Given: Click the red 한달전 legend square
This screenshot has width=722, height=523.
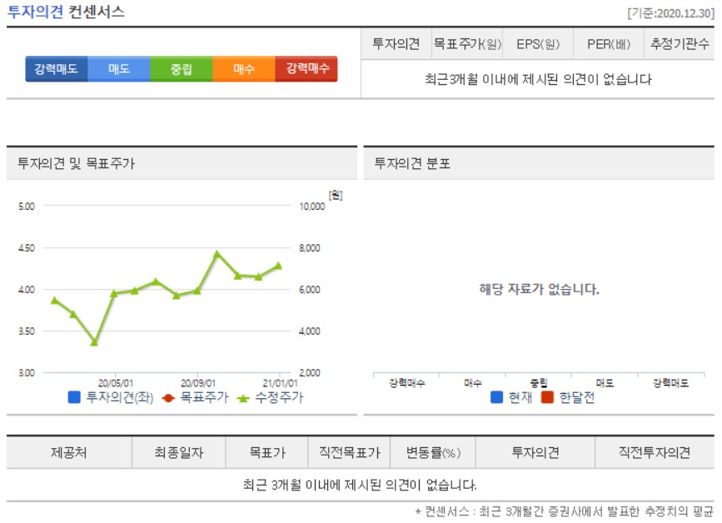Looking at the screenshot, I should (x=547, y=397).
